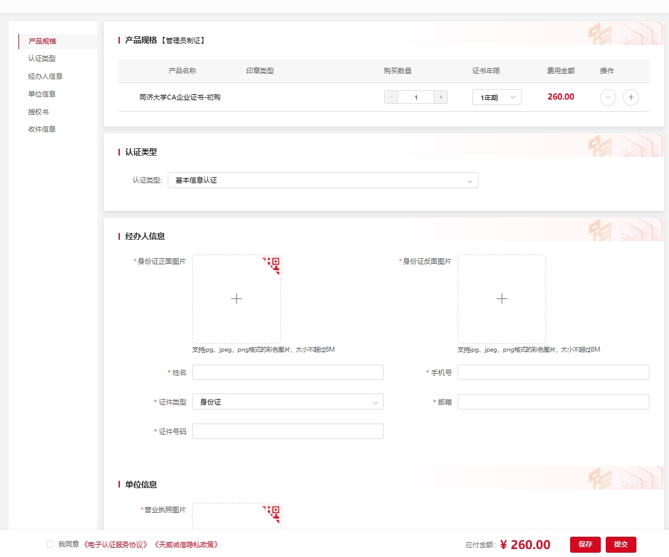Check the 我同意 agreement checkbox
The width and height of the screenshot is (669, 557).
click(x=50, y=544)
